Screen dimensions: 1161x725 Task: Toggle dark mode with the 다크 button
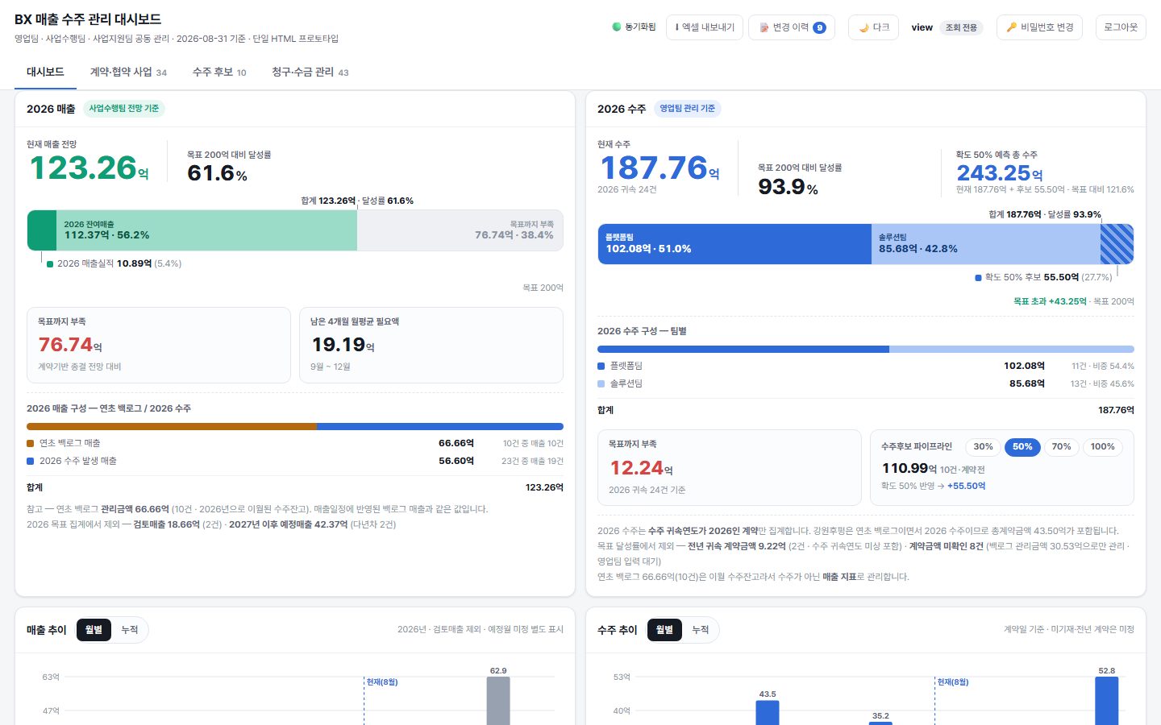coord(873,27)
